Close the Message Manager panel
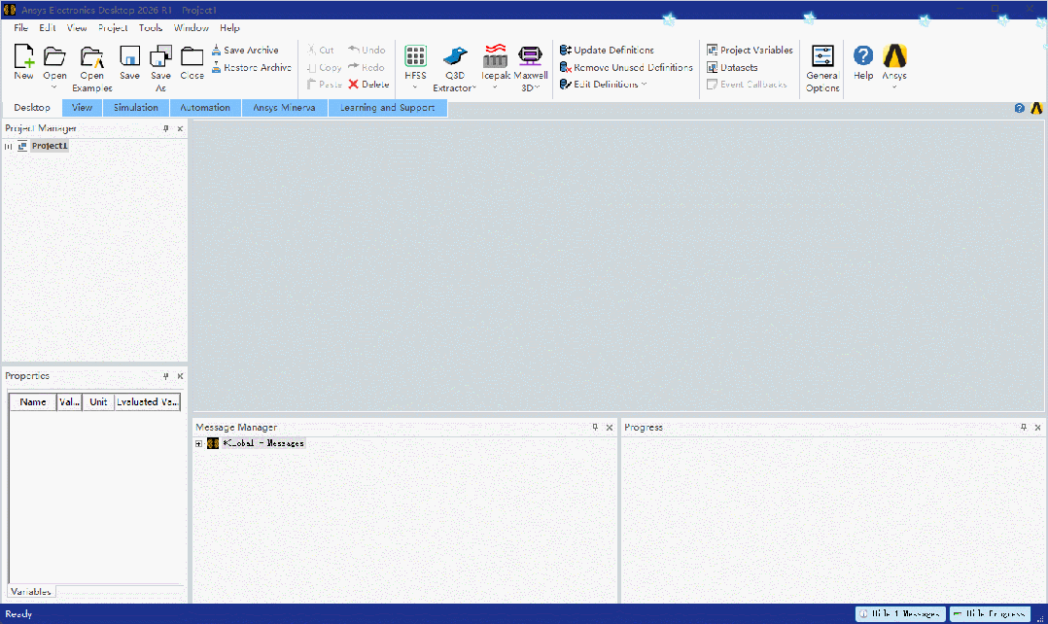 (609, 428)
